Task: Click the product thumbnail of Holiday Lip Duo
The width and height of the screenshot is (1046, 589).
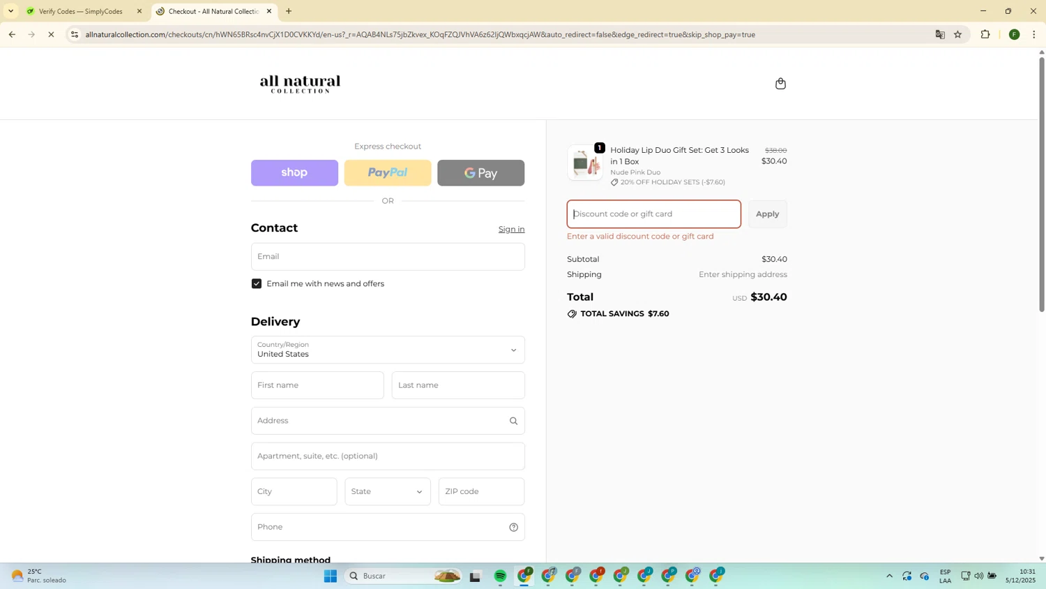Action: pos(585,163)
